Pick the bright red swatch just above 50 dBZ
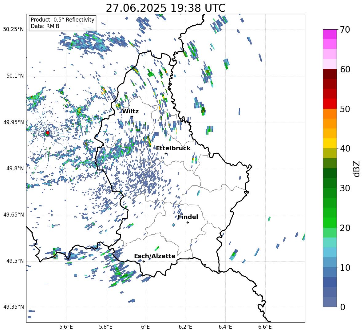 coord(330,104)
